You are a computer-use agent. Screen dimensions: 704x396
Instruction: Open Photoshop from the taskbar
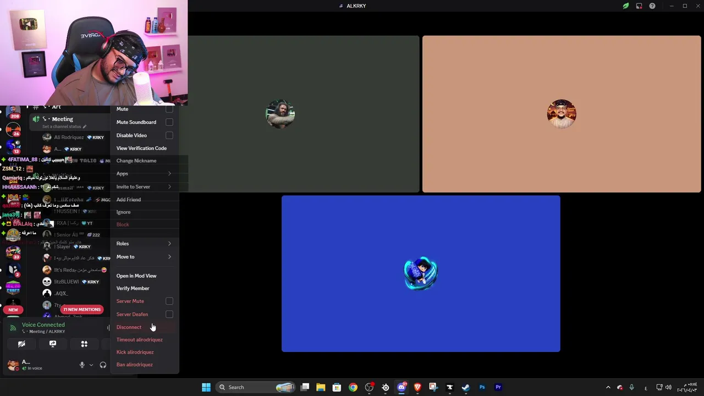pos(482,387)
